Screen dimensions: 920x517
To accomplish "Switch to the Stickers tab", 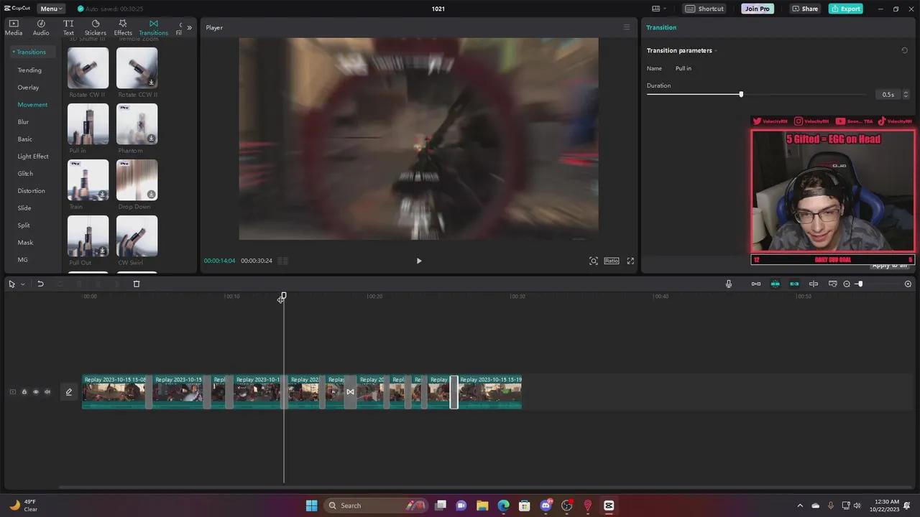I will click(x=95, y=28).
